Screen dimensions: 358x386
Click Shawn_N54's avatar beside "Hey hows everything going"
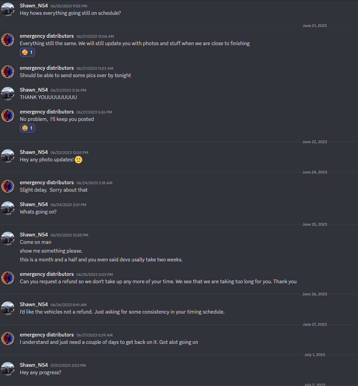coord(8,9)
